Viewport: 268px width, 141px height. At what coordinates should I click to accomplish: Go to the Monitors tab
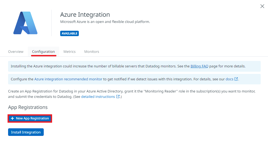[91, 51]
